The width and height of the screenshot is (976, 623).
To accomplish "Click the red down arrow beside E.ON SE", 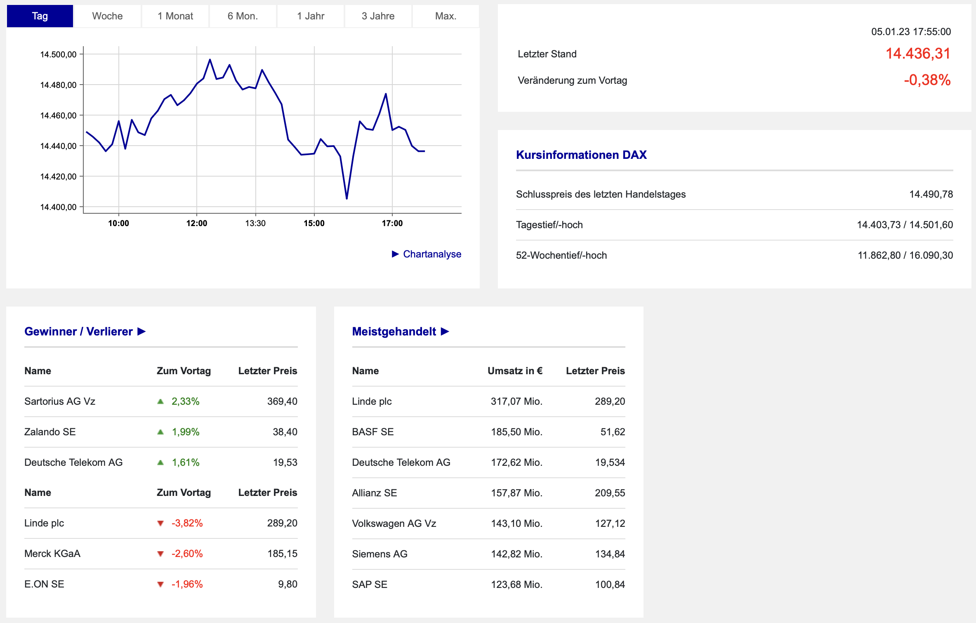I will pos(160,585).
